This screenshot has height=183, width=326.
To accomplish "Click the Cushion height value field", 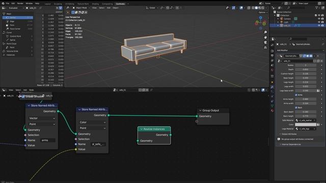I will click(306, 74).
